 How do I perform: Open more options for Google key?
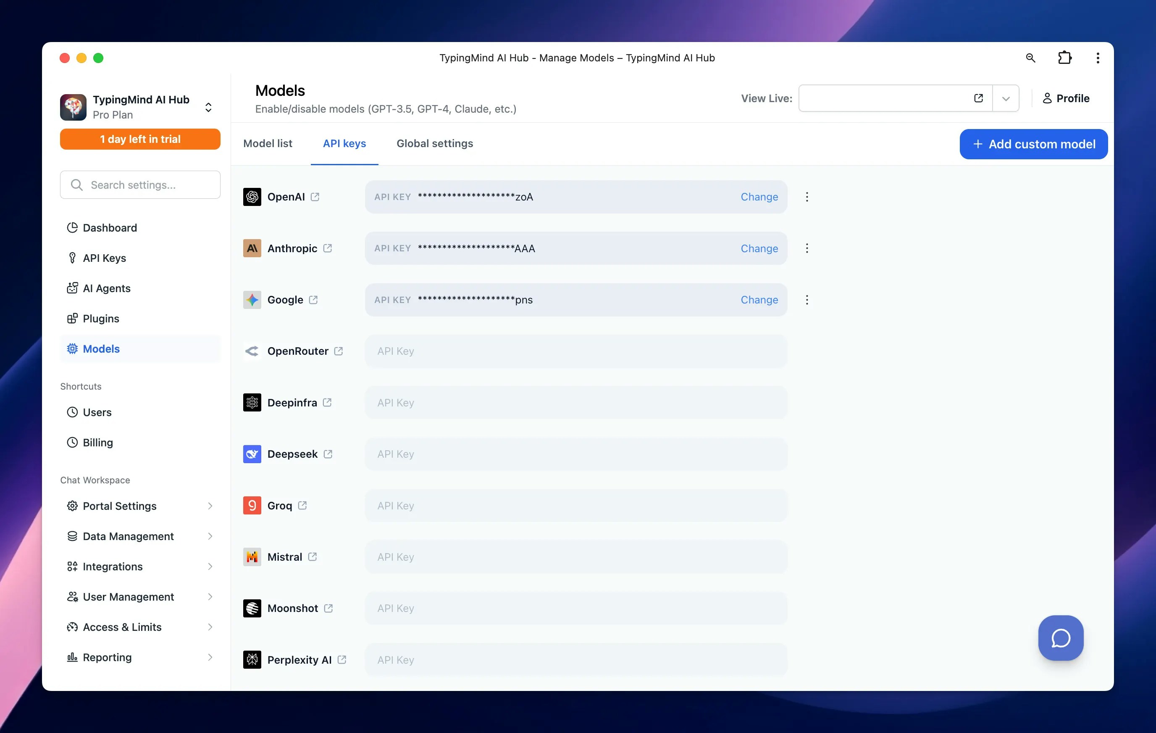(x=807, y=300)
